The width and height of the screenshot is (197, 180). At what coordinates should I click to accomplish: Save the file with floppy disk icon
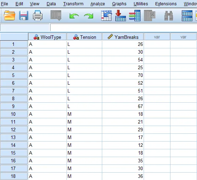[24, 16]
